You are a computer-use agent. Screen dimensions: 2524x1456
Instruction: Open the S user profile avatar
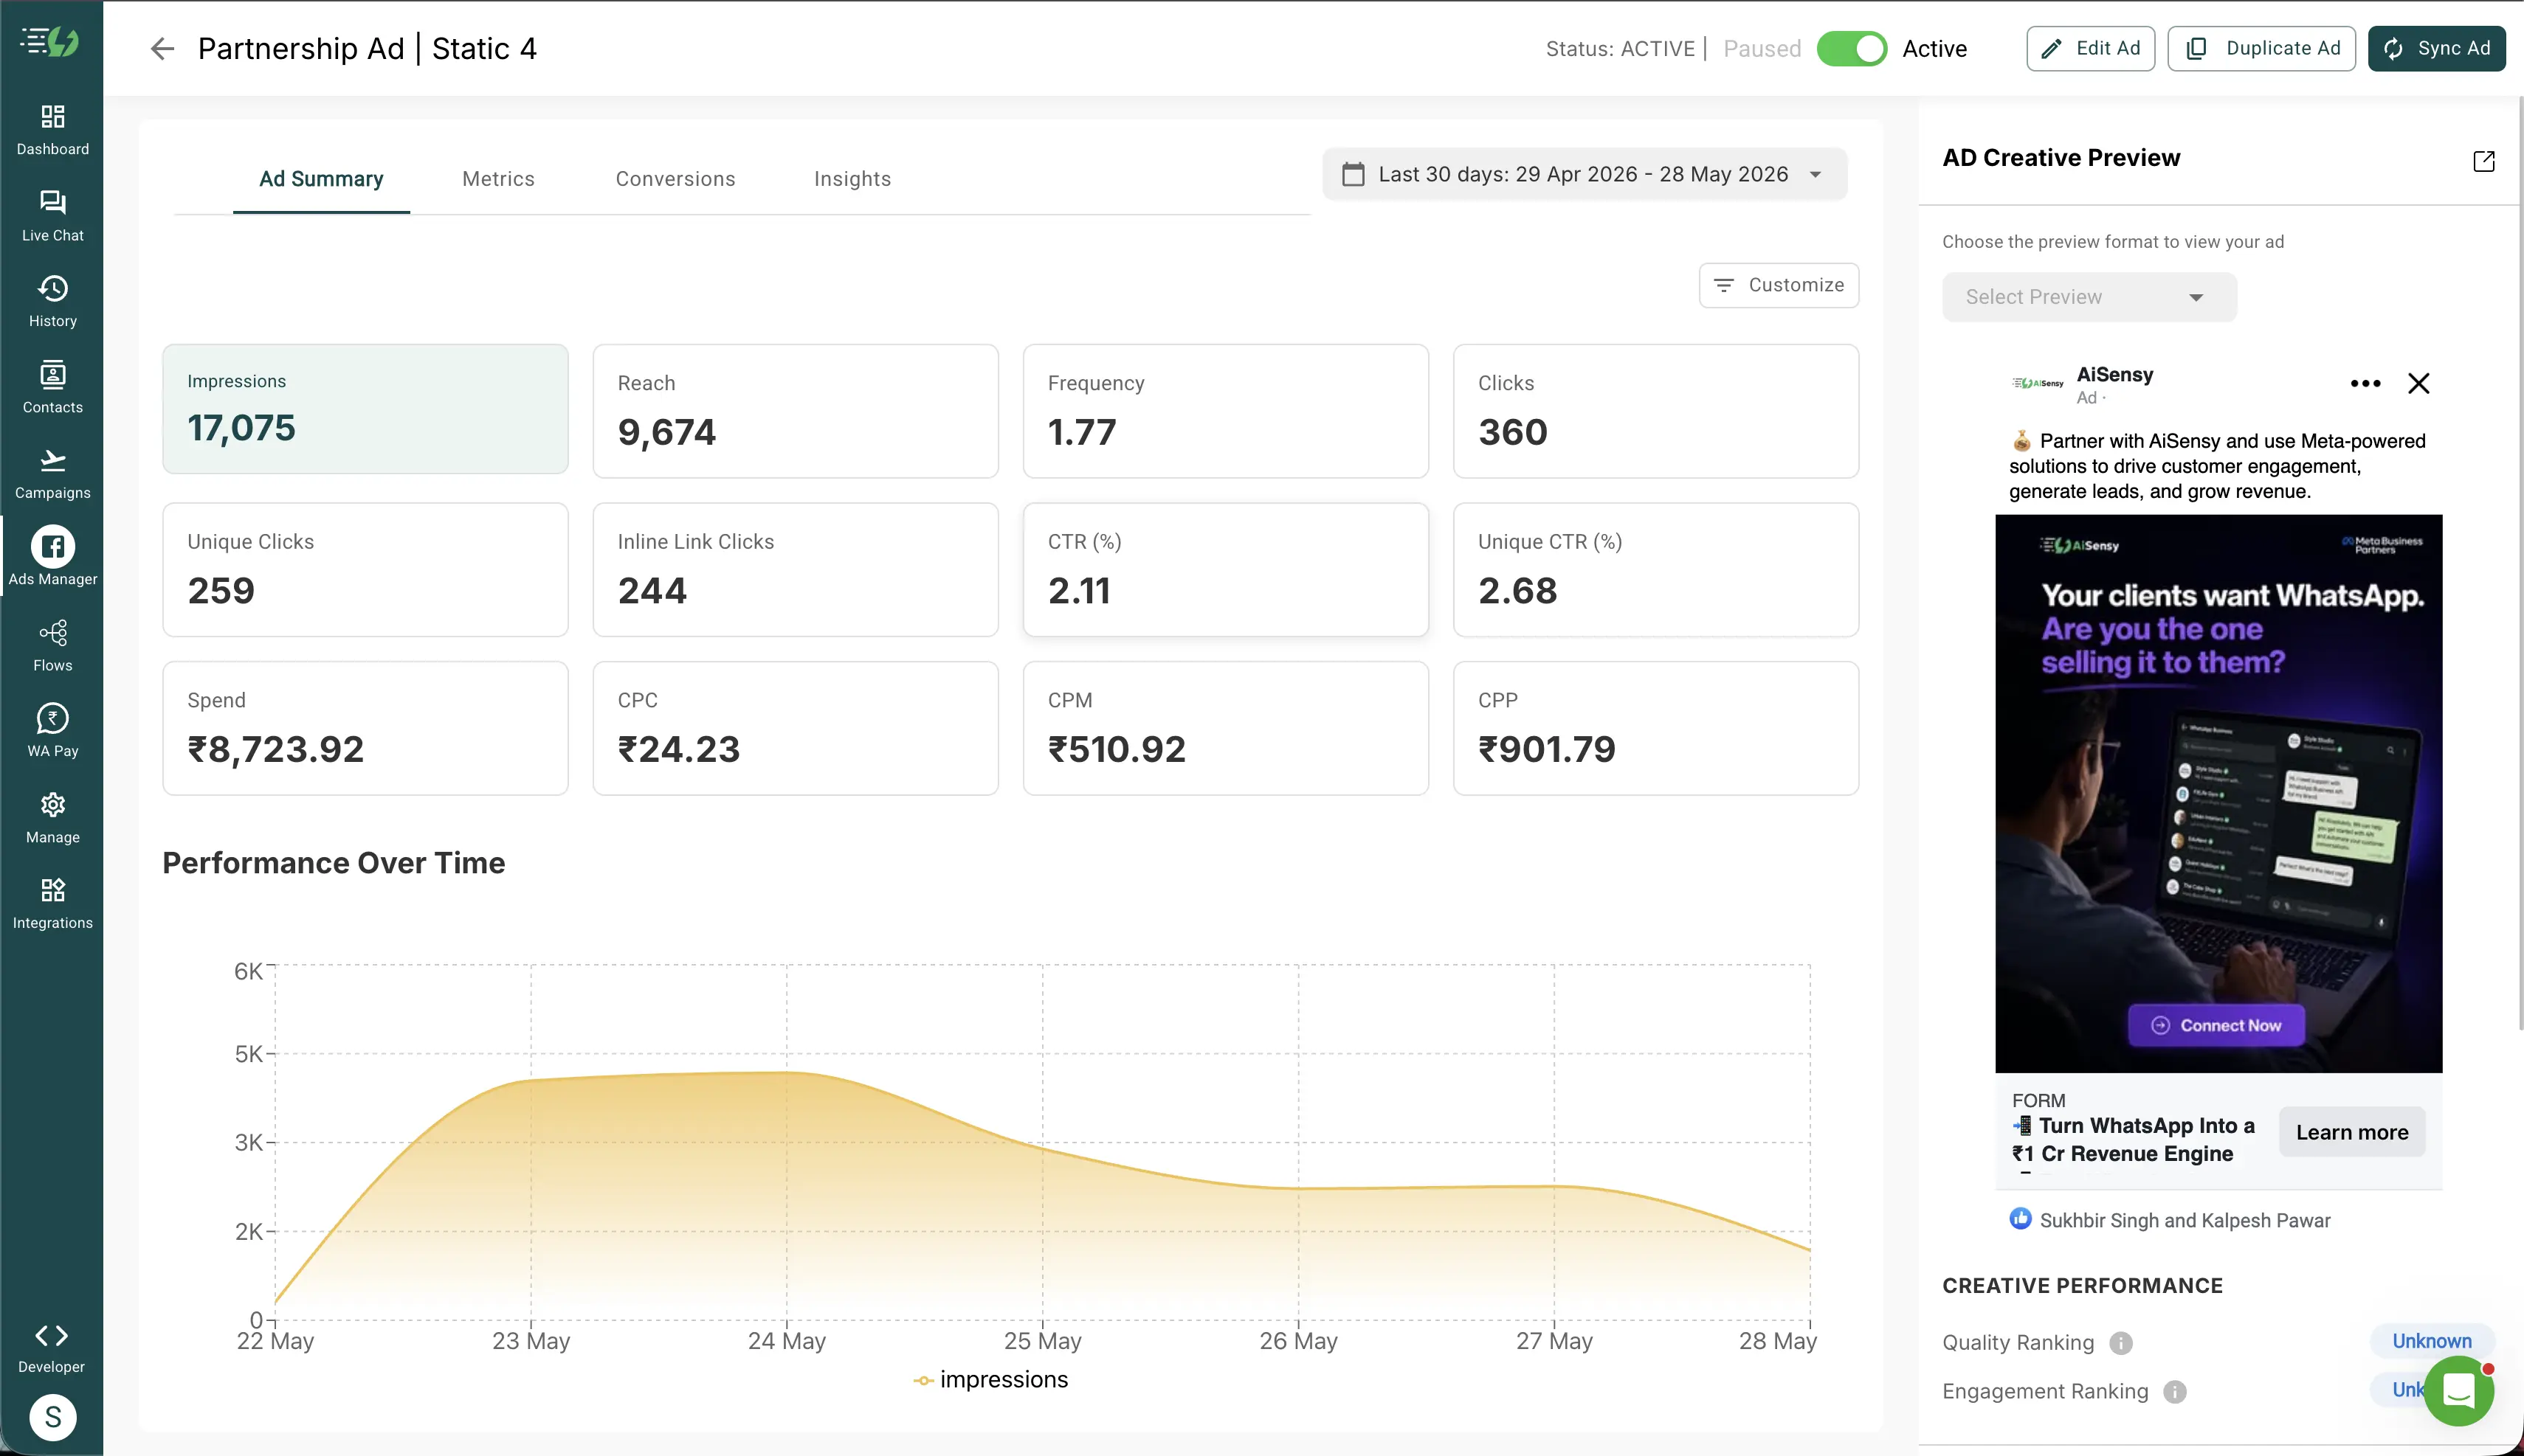coord(52,1416)
